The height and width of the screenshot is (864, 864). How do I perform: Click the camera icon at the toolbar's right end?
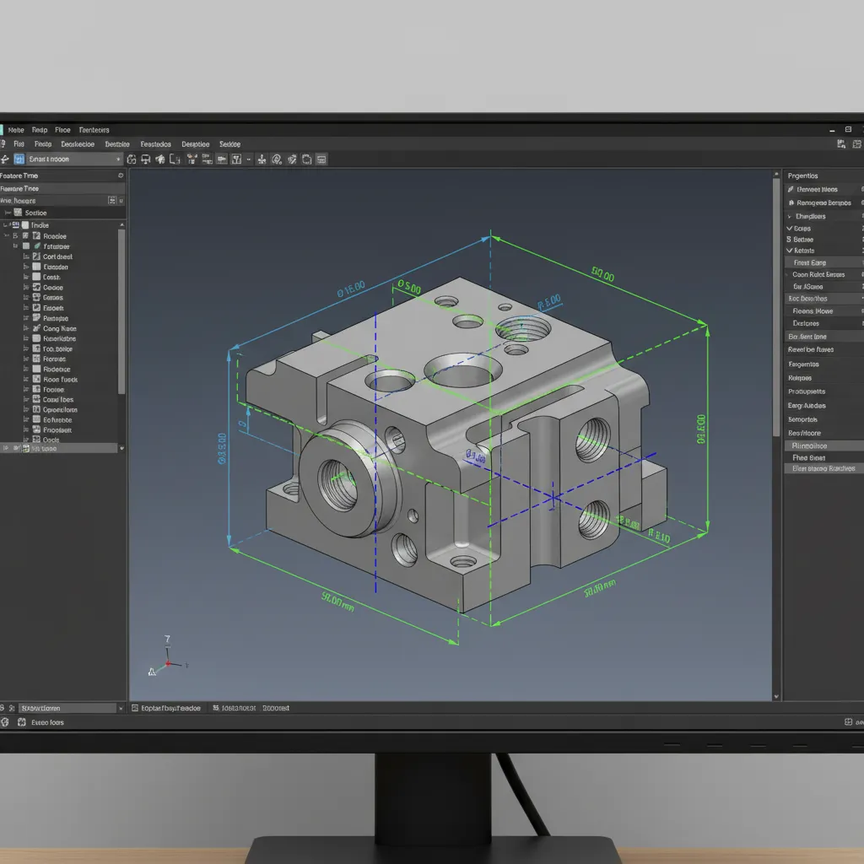coord(320,159)
